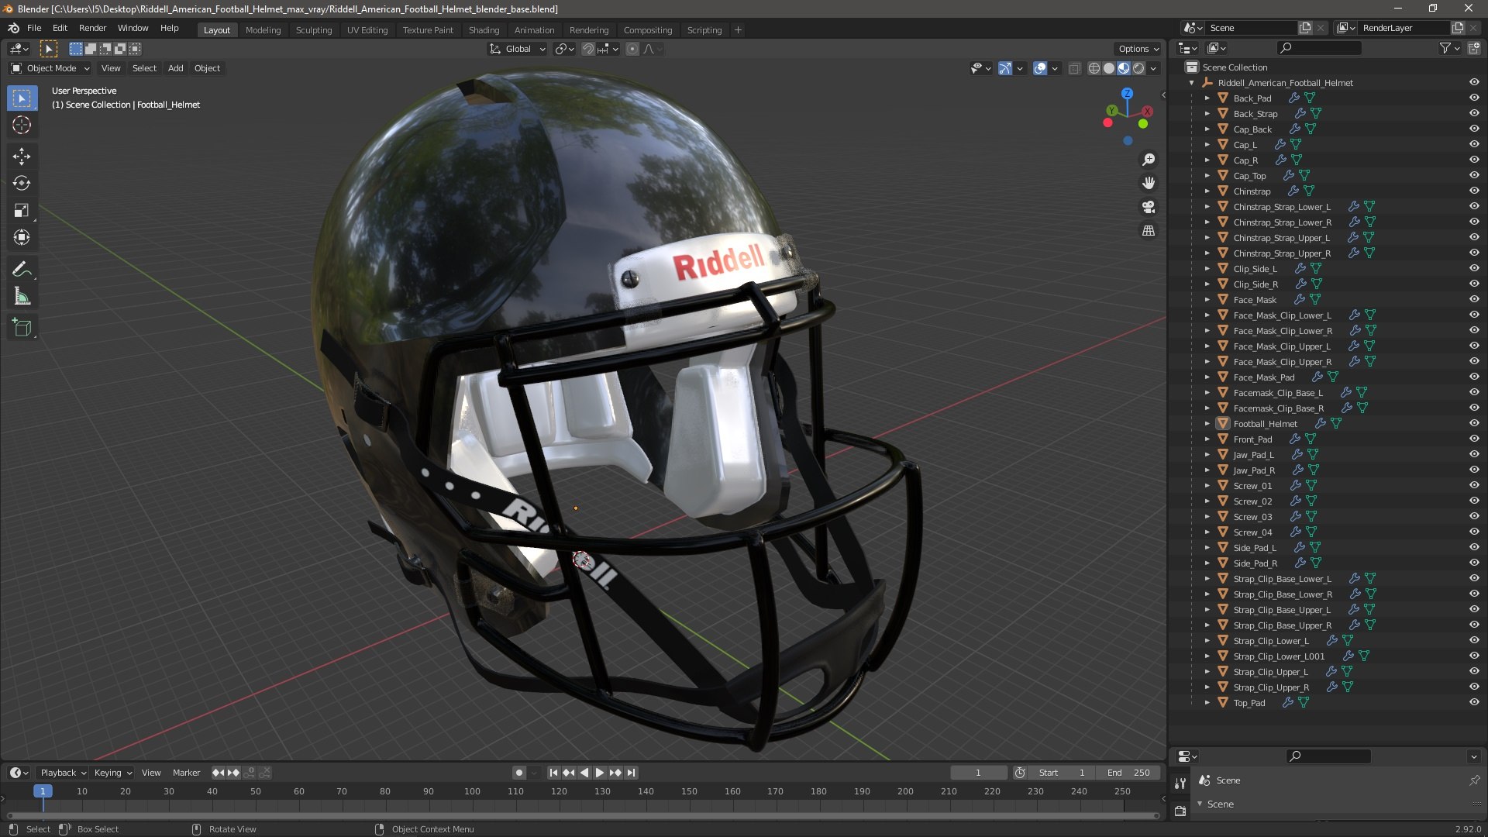
Task: Select the Select Box tool
Action: pyautogui.click(x=22, y=98)
